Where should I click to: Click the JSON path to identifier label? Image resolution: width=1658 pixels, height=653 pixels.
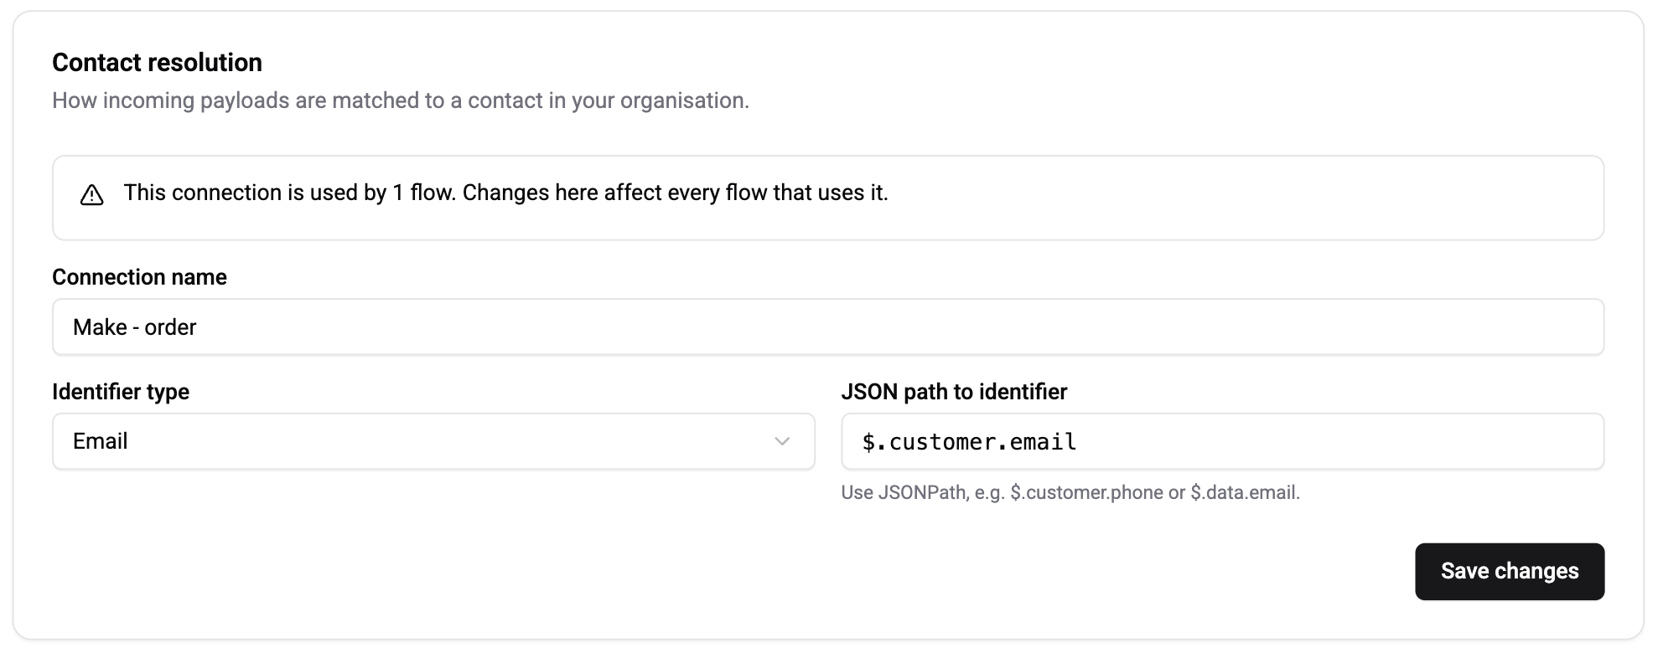click(x=954, y=391)
